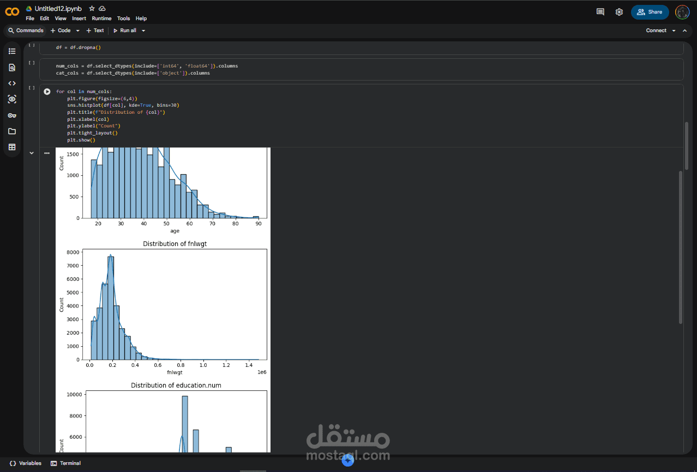This screenshot has width=697, height=472.
Task: Open the comments panel icon
Action: [x=600, y=12]
